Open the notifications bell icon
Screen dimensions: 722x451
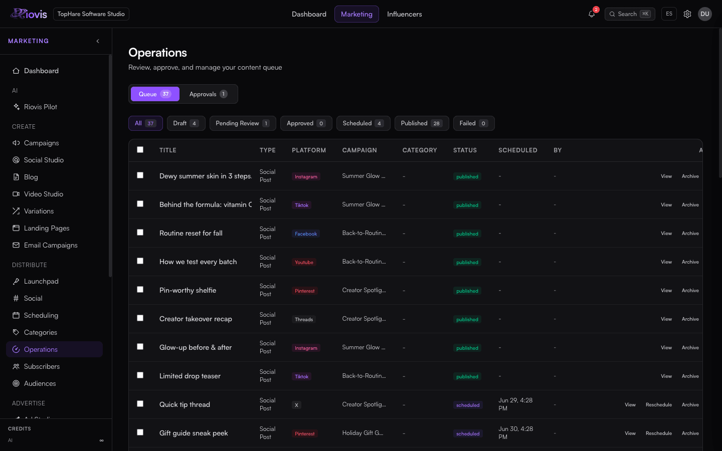(592, 14)
